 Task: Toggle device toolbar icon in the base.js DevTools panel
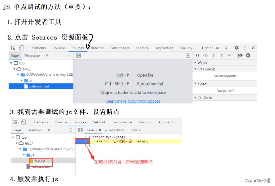click(23, 122)
